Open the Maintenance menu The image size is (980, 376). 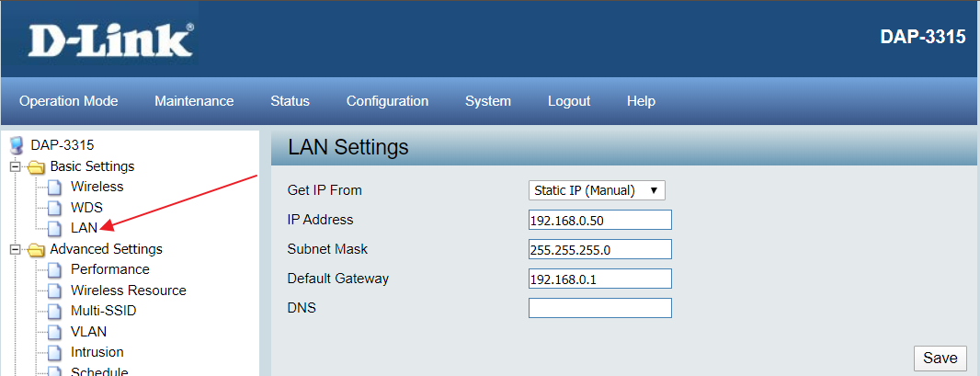pyautogui.click(x=194, y=101)
